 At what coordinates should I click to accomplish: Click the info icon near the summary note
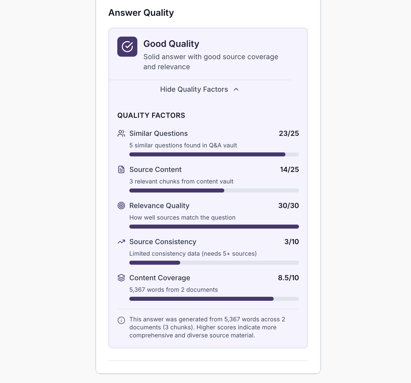(x=121, y=320)
